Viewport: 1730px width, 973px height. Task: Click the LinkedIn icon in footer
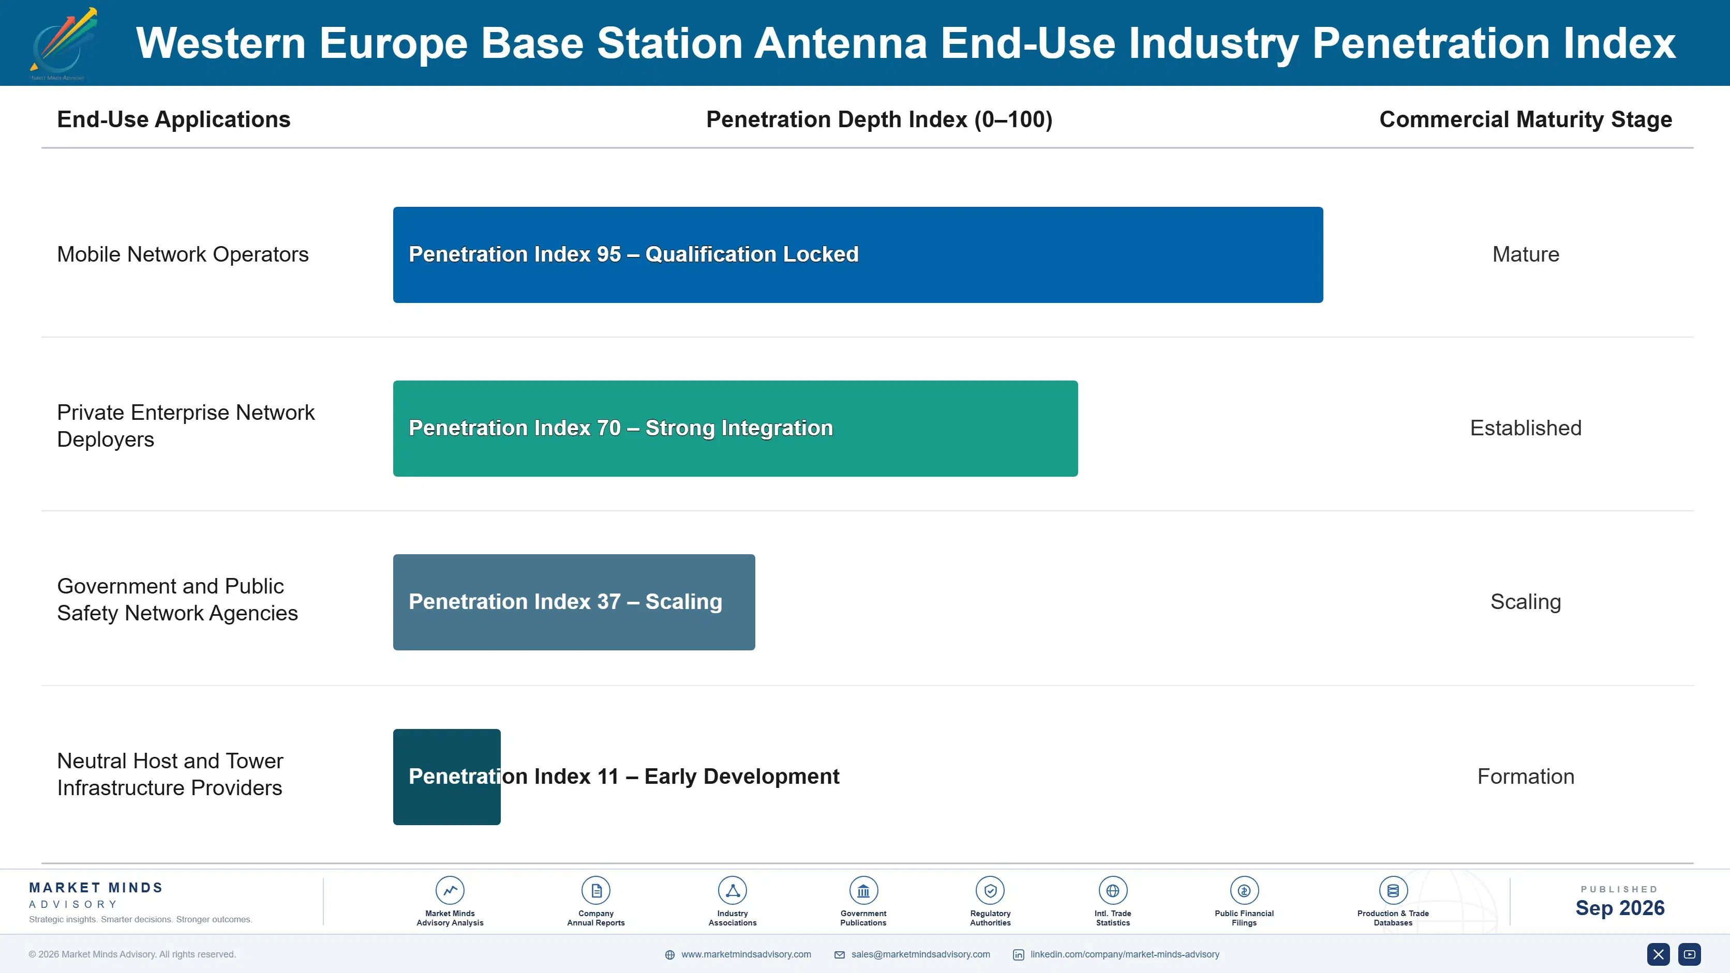pos(1018,955)
